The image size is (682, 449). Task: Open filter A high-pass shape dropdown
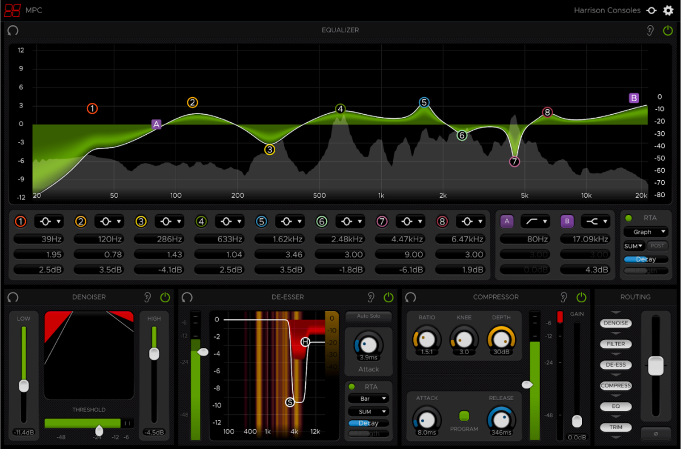click(x=535, y=221)
